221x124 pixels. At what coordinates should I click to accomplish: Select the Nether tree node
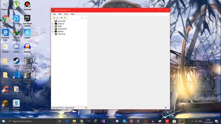tap(61, 31)
